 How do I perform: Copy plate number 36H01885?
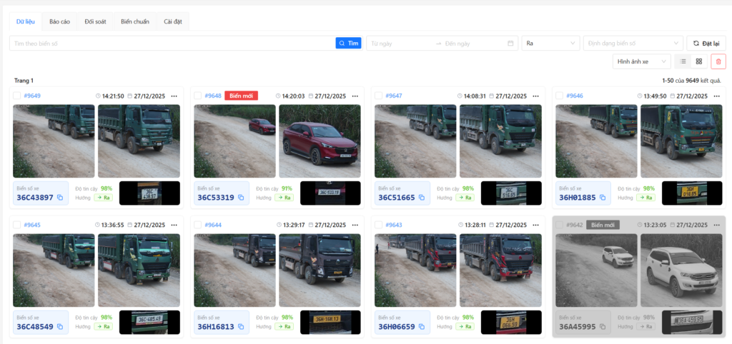click(603, 198)
